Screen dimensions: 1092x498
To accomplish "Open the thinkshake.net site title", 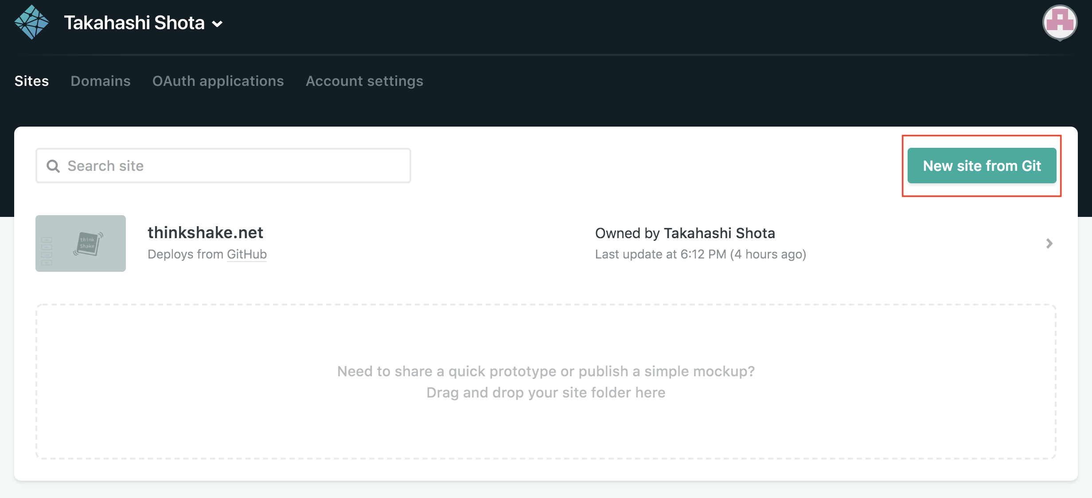I will pos(205,232).
